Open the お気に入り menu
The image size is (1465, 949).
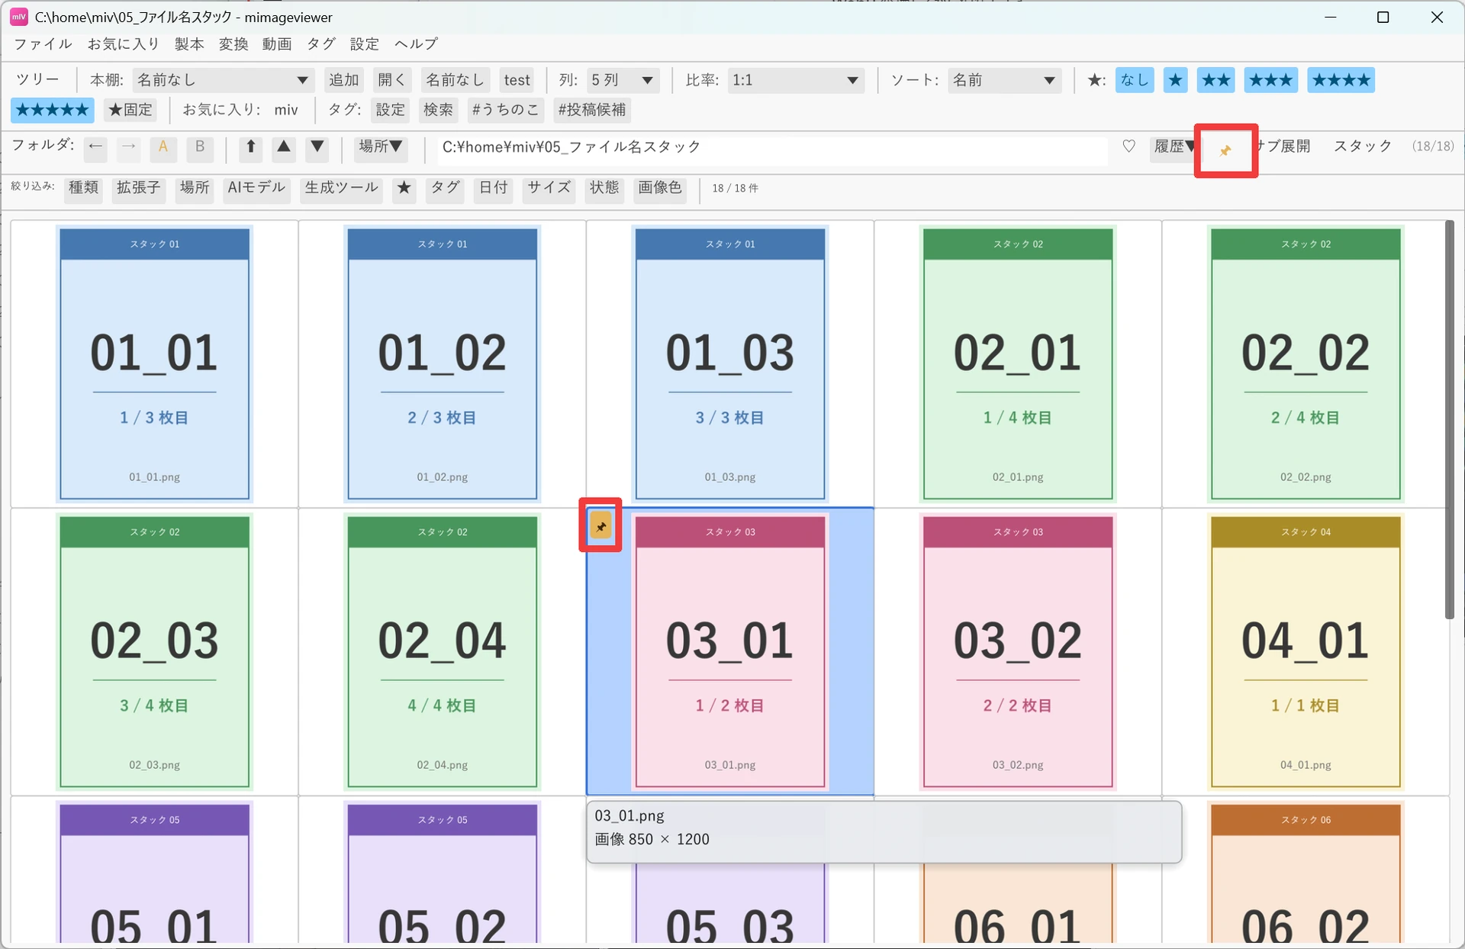pyautogui.click(x=123, y=44)
